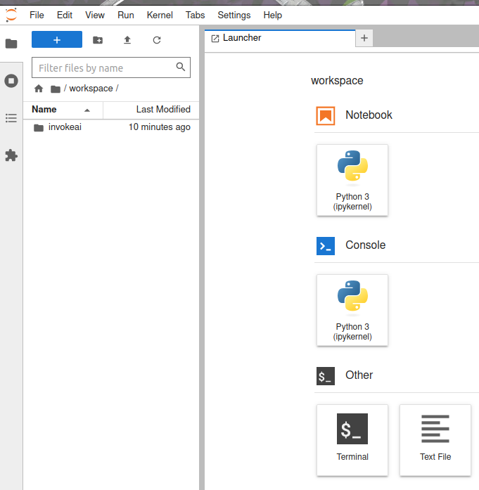Sort files by Last Modified column
The width and height of the screenshot is (479, 490).
[x=162, y=110]
